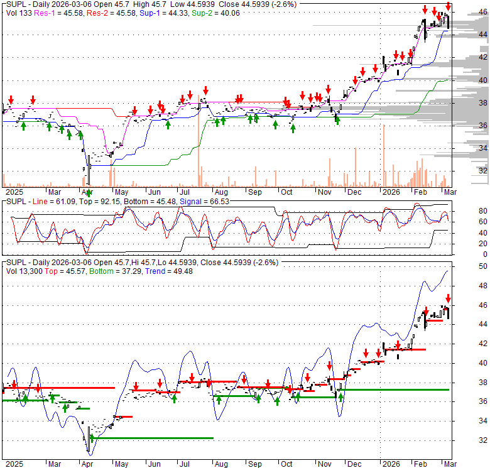Click the 50 price label on bottom chart axis

(465, 266)
